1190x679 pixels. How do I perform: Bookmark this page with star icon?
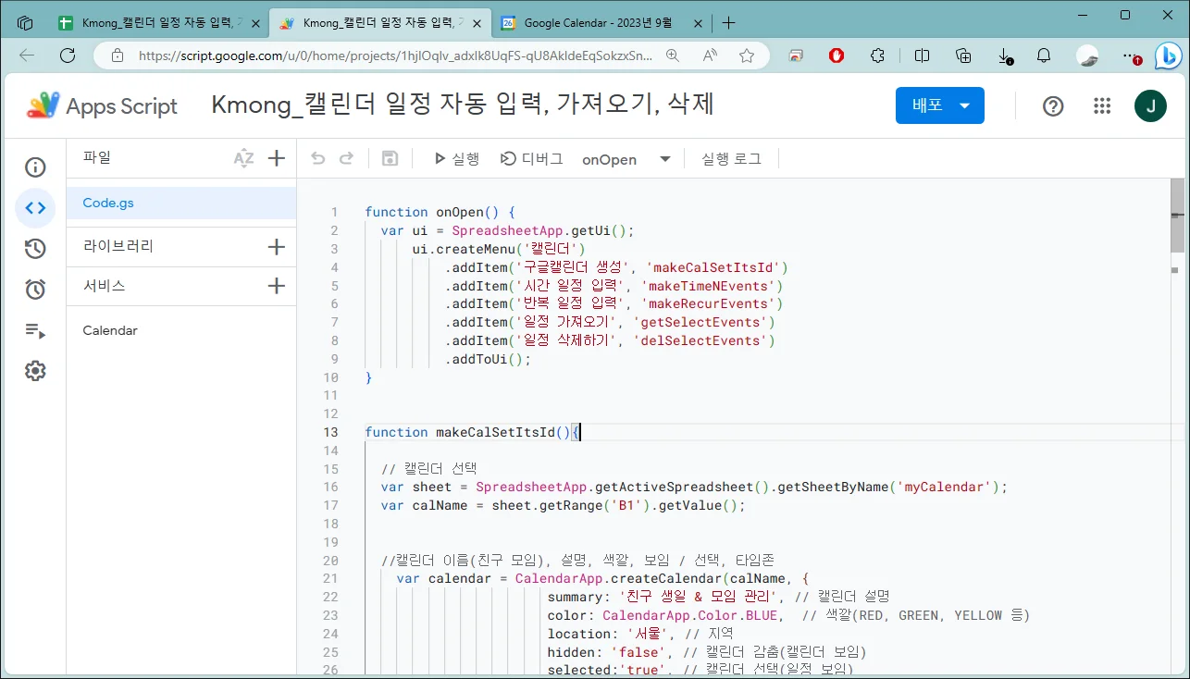point(747,56)
